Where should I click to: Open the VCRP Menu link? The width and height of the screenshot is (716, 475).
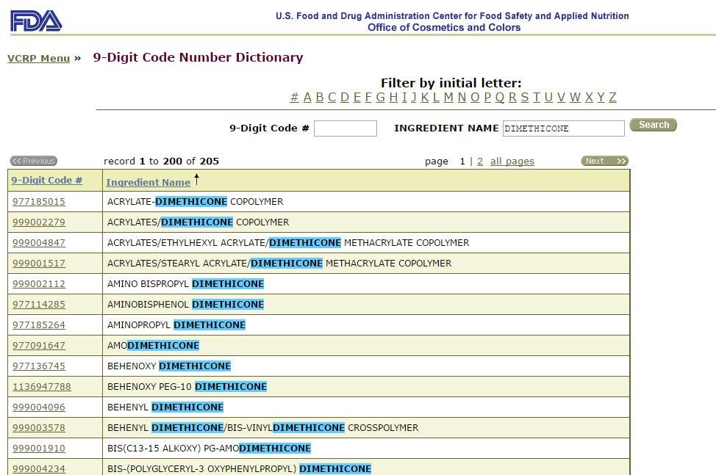click(39, 58)
